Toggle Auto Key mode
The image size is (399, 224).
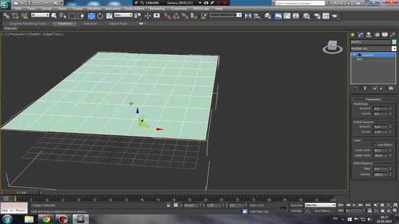pyautogui.click(x=297, y=205)
